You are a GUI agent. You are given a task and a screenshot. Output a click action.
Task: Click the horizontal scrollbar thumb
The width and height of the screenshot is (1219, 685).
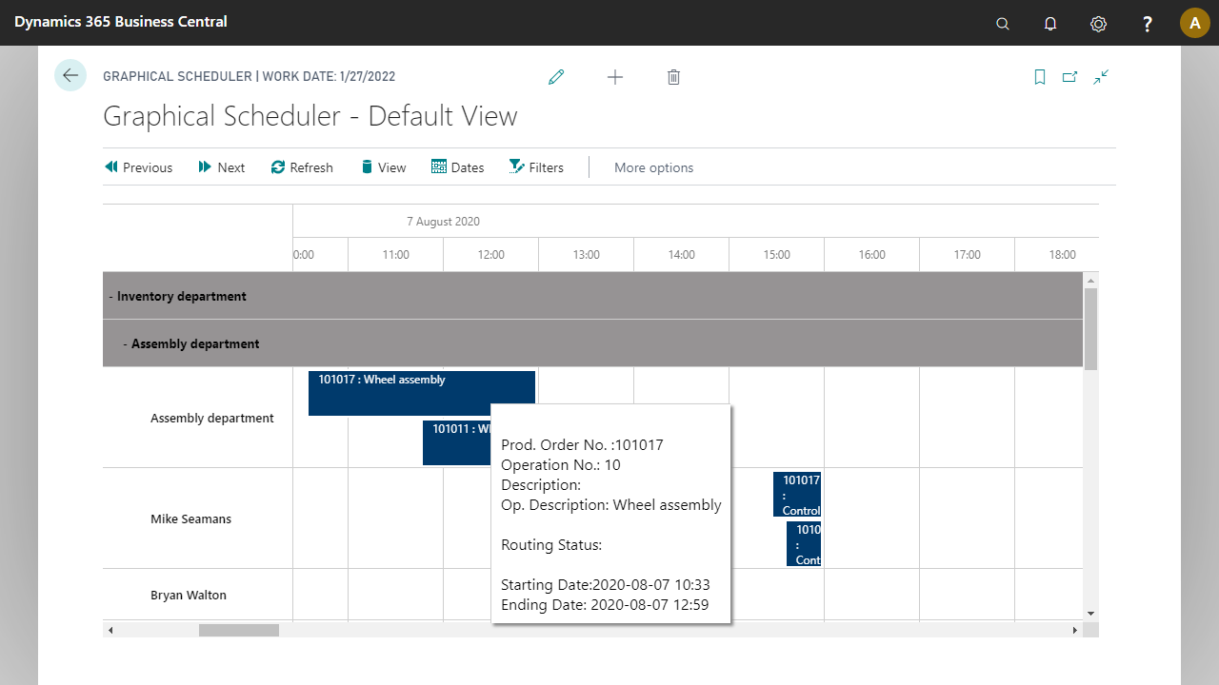coord(238,630)
